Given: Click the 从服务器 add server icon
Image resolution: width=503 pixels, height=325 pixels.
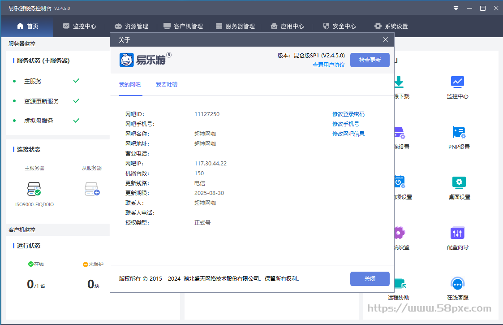Looking at the screenshot, I should coord(92,189).
